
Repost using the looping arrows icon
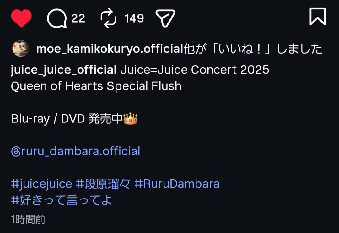(x=108, y=18)
